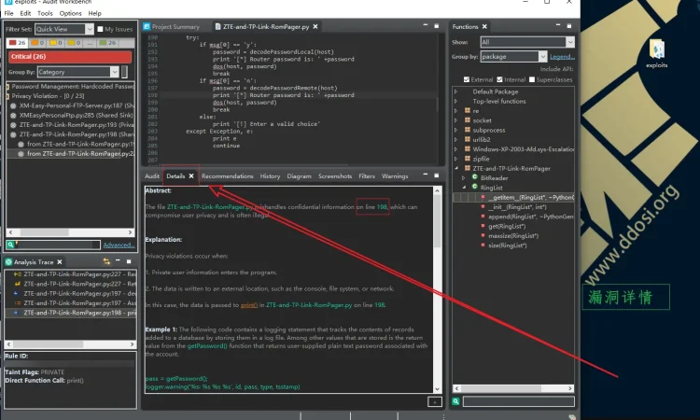Viewport: 700px width, 420px height.
Task: Switch to the Recommendations tab
Action: 227,176
